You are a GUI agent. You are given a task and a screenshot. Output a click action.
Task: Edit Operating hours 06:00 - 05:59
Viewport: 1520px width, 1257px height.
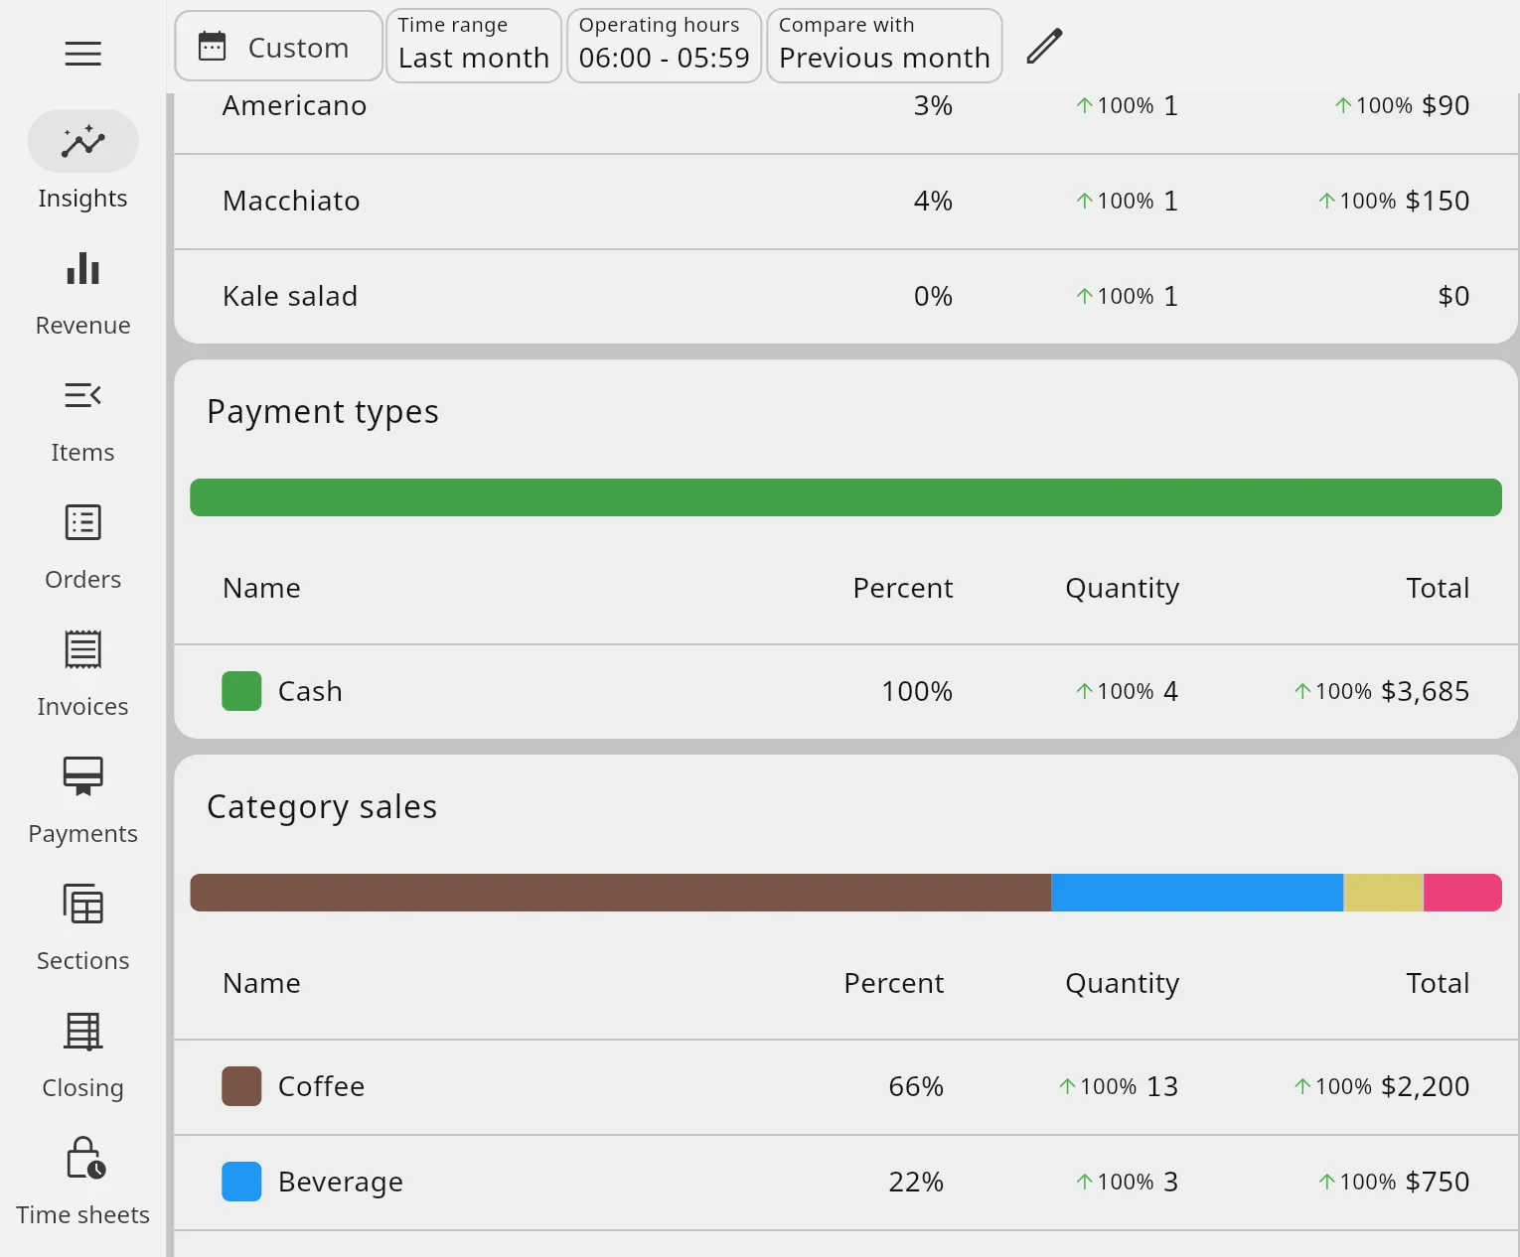[664, 47]
